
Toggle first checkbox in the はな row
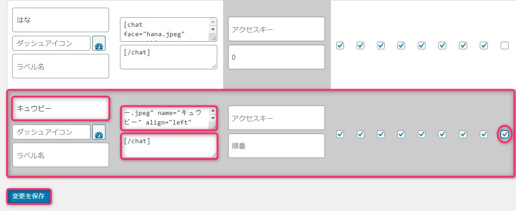(x=340, y=45)
